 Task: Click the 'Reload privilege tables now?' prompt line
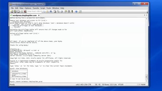[25, 33]
